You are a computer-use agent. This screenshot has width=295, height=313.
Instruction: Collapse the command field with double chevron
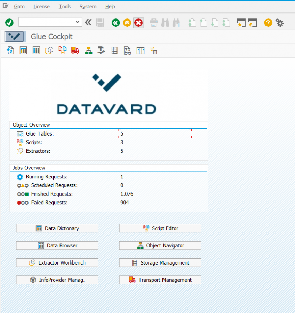[x=88, y=22]
